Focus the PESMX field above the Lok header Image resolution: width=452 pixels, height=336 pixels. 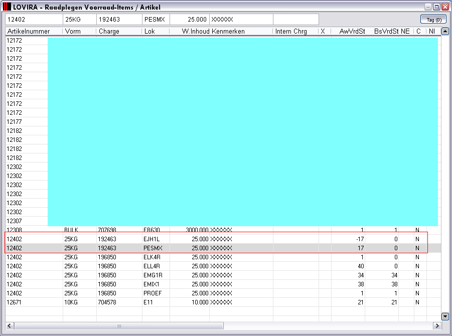(156, 19)
